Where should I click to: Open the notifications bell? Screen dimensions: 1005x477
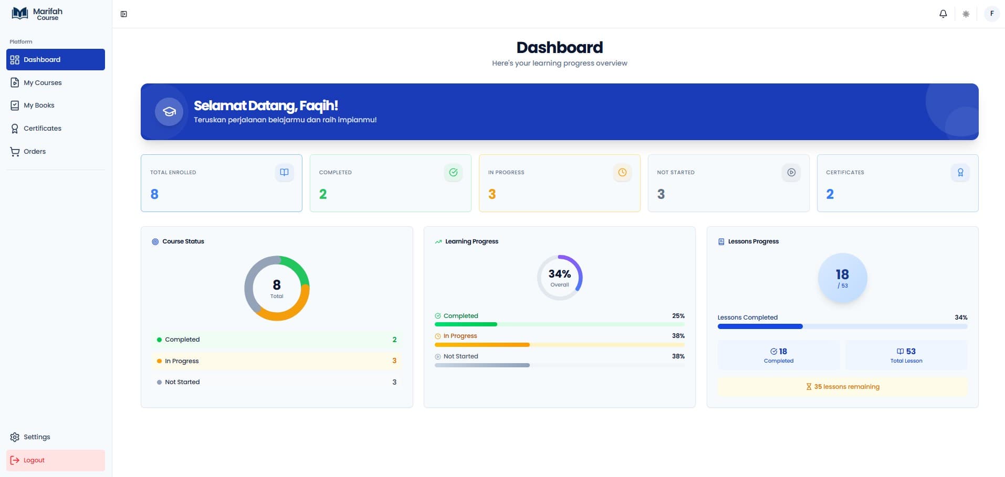click(943, 14)
